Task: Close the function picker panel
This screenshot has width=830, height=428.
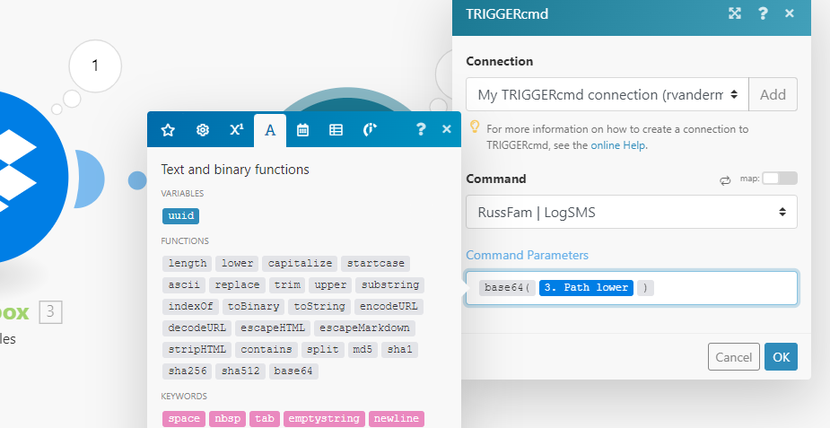Action: [x=446, y=129]
